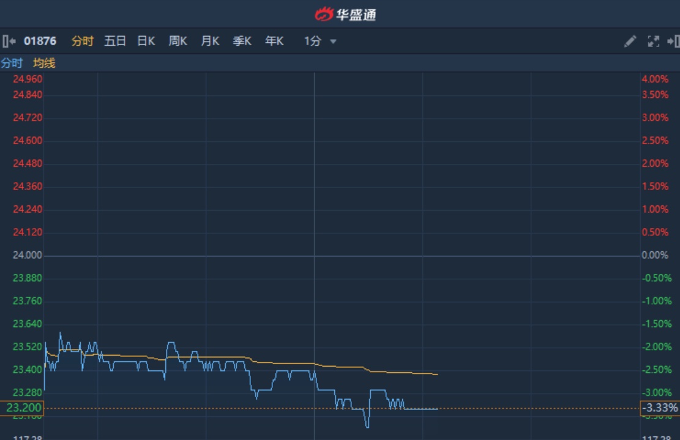Click the 24.240 price axis label
Viewport: 680px width, 440px height.
(28, 209)
